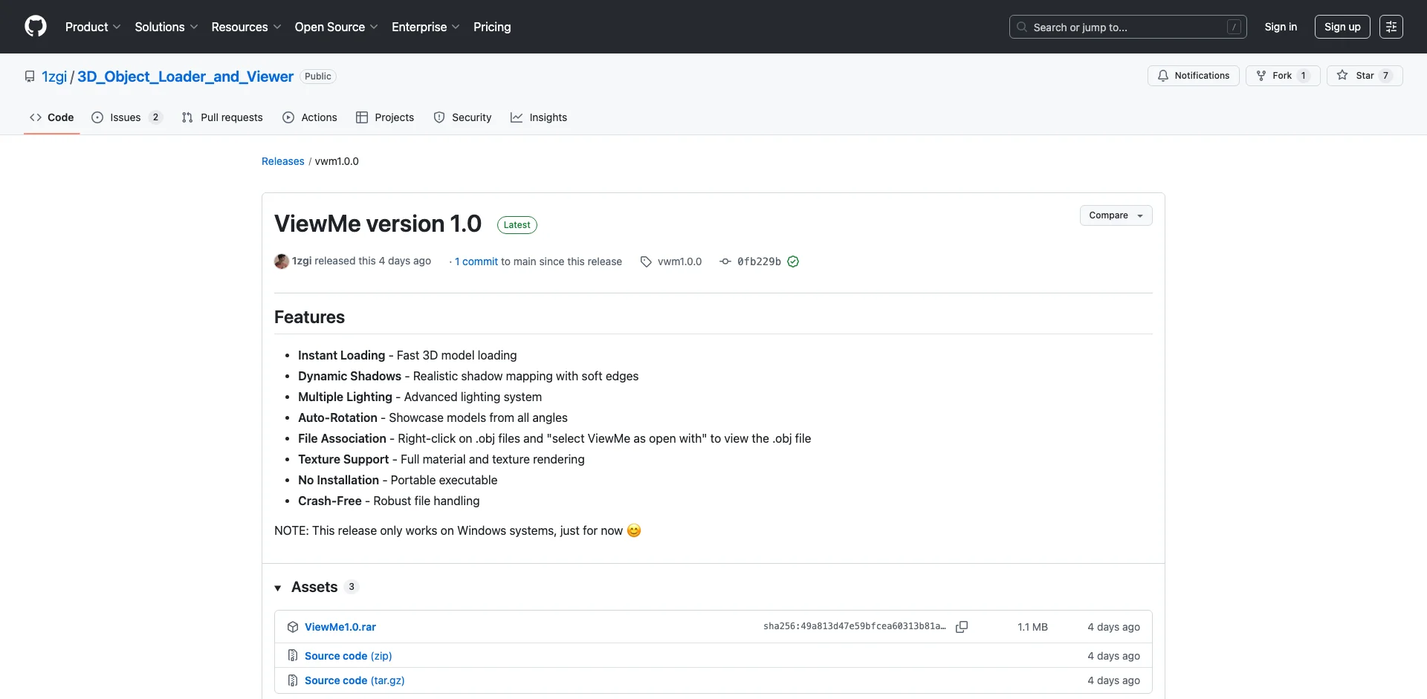The width and height of the screenshot is (1427, 699).
Task: Open the Notifications bell button
Action: (x=1193, y=76)
